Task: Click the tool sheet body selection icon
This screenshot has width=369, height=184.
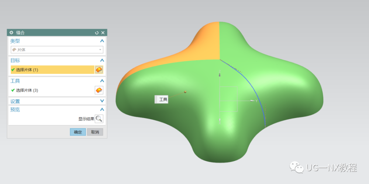Action: (99, 90)
